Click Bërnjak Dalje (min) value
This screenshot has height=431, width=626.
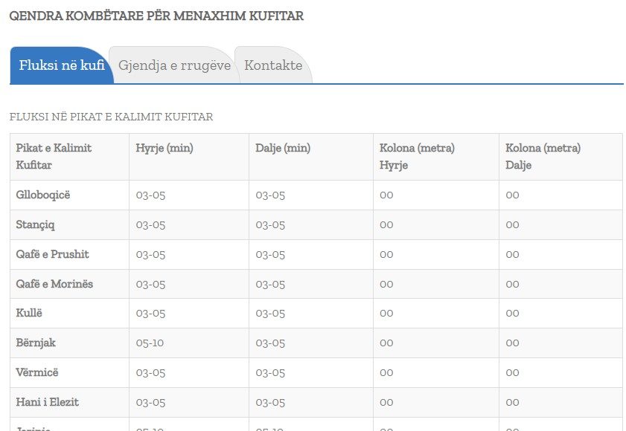point(270,343)
